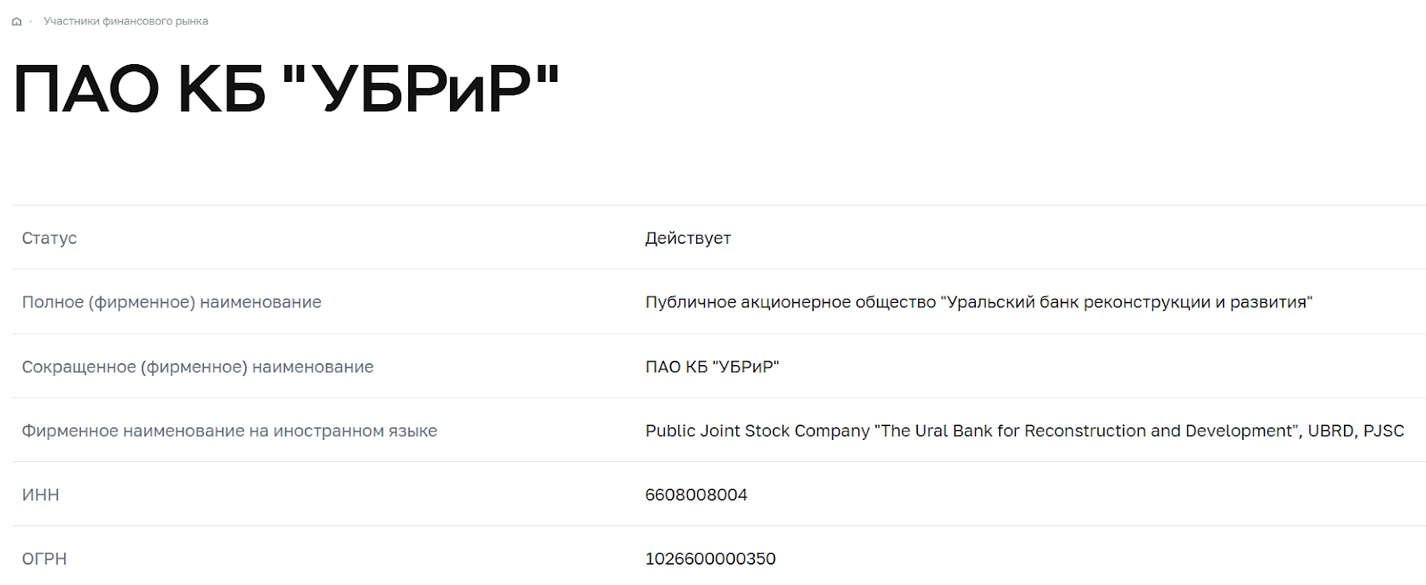
Task: Click 'Сокращенное (фирменное) наименование' label
Action: coord(198,367)
